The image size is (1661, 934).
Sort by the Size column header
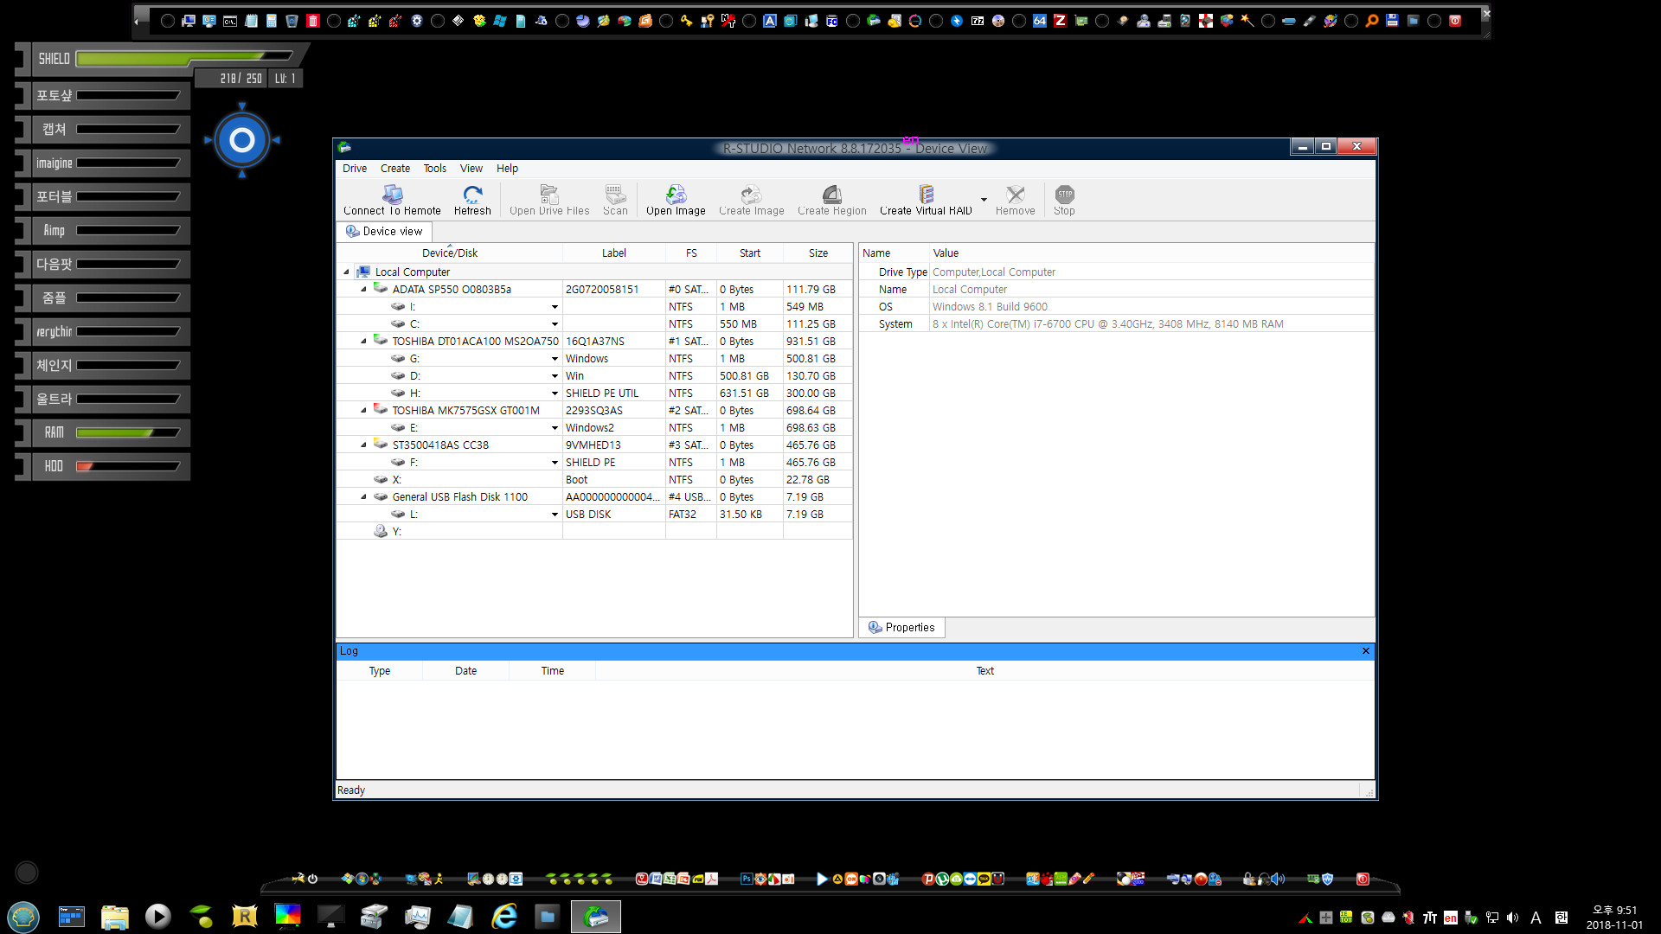click(818, 253)
